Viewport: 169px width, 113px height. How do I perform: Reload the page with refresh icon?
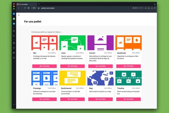coord(25,8)
